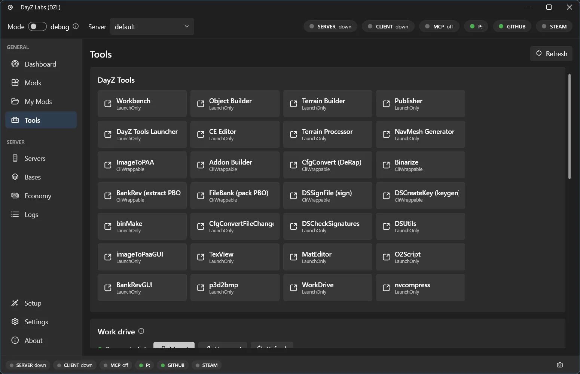Open the CfgConvertFileChng tool card
This screenshot has height=374, width=580.
click(235, 226)
